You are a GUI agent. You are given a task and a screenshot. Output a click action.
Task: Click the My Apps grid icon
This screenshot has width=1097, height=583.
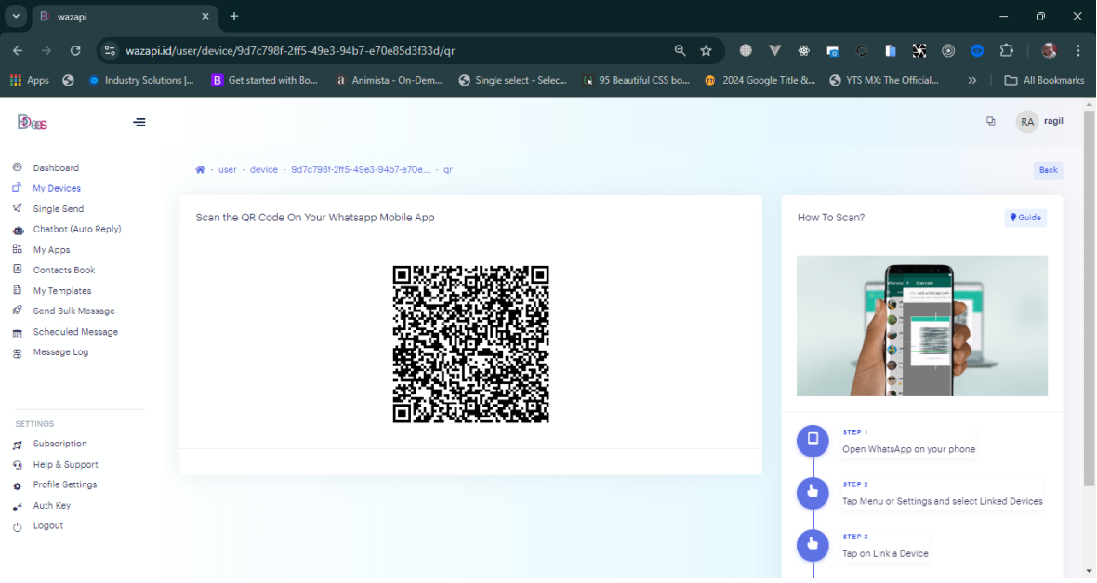[x=18, y=249]
